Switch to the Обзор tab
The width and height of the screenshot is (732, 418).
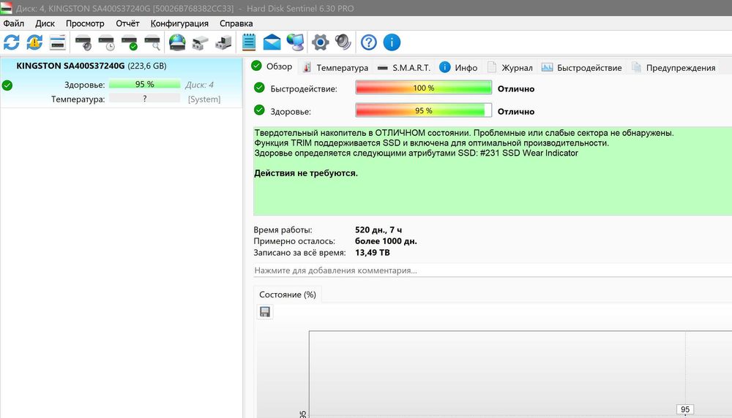tap(272, 66)
